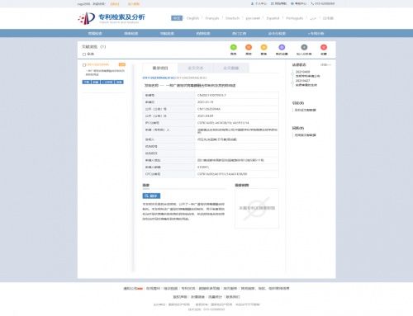
Task: Click the blue translate button under abstract
Action: pos(151,196)
